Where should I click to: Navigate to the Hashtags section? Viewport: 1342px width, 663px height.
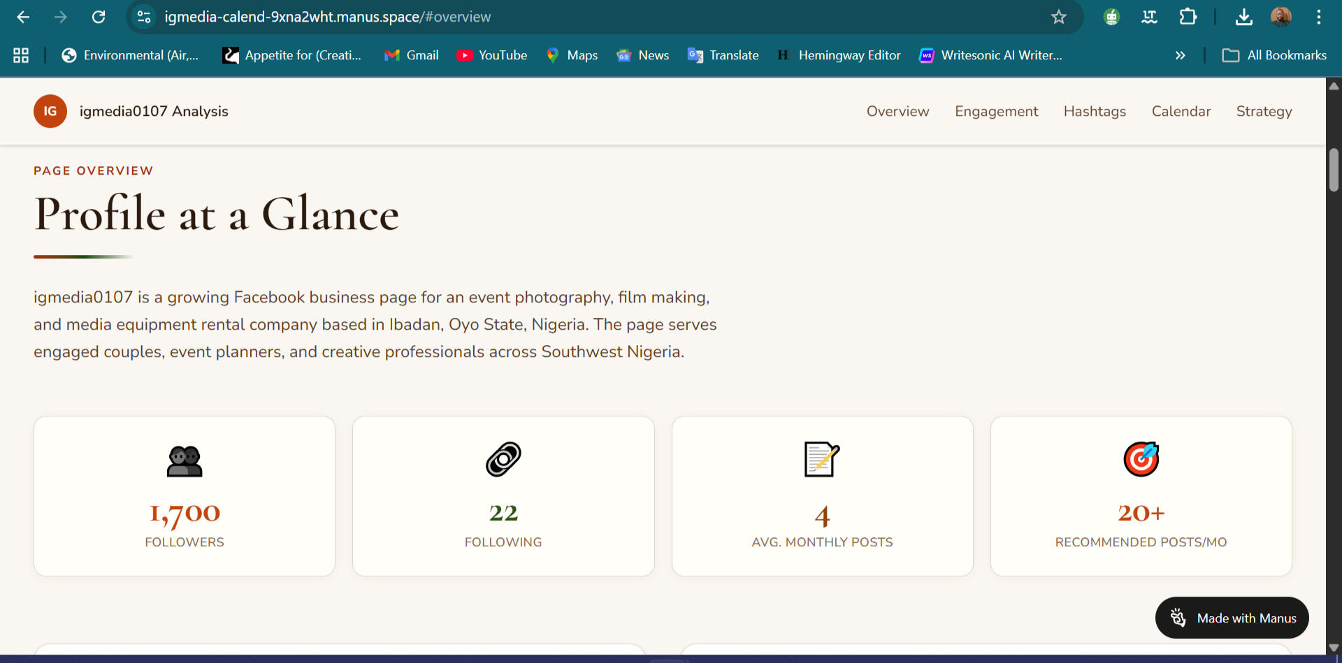coord(1095,111)
